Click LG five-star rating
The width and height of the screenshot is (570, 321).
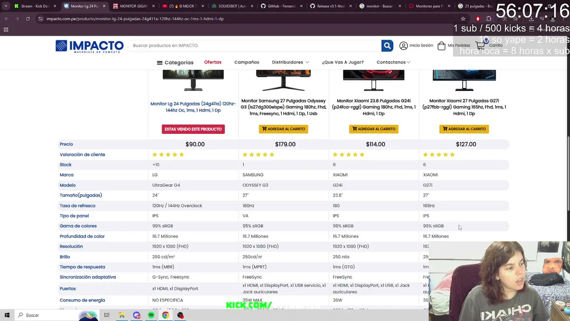(168, 155)
